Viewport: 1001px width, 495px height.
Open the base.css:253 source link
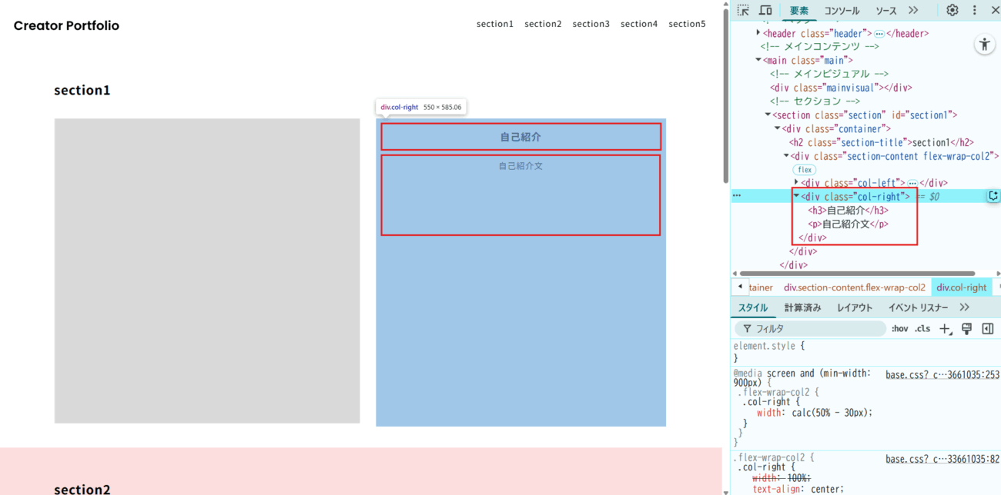click(942, 375)
